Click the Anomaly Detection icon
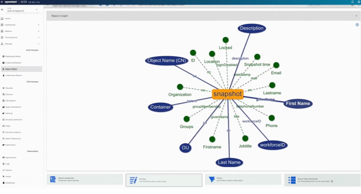The image size is (361, 194). 4,119
